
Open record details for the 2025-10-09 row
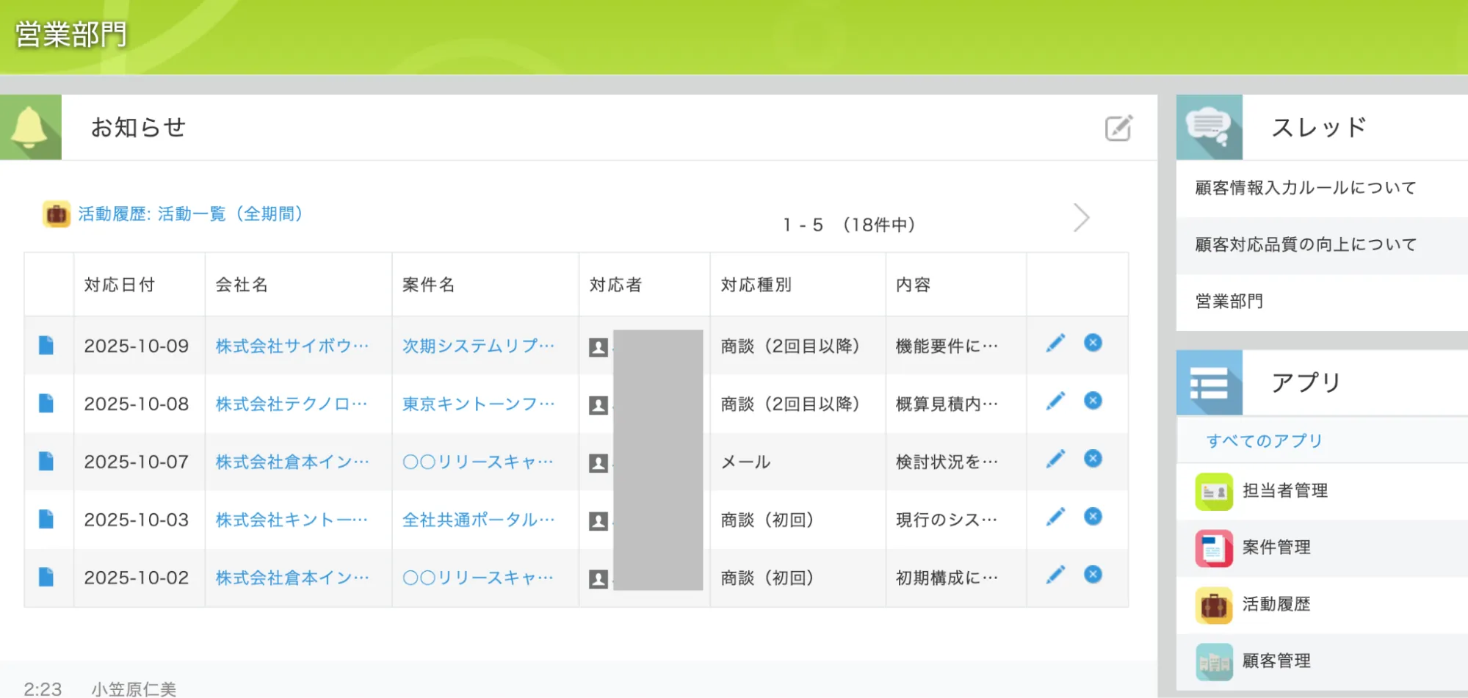[46, 345]
